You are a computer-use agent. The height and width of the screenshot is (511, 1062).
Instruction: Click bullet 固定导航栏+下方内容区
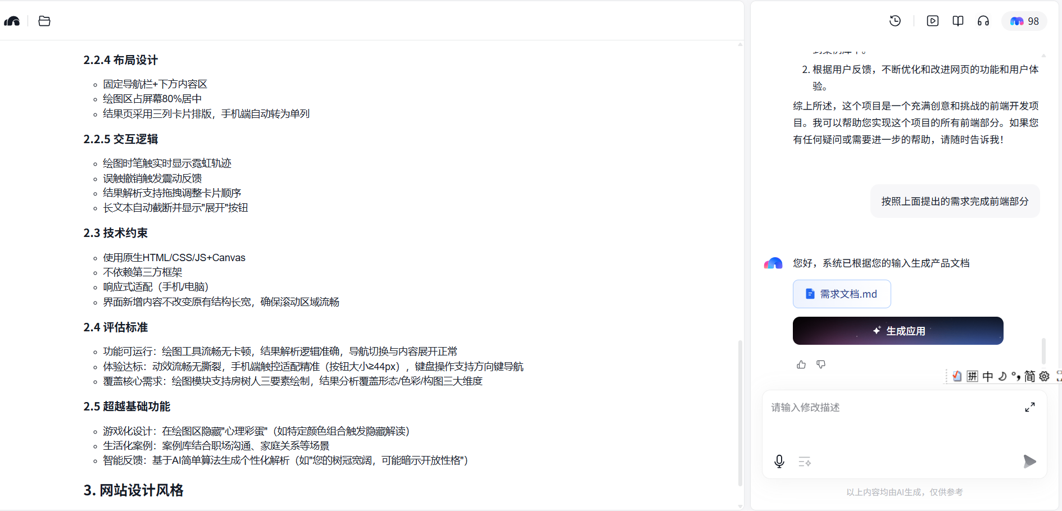[155, 84]
